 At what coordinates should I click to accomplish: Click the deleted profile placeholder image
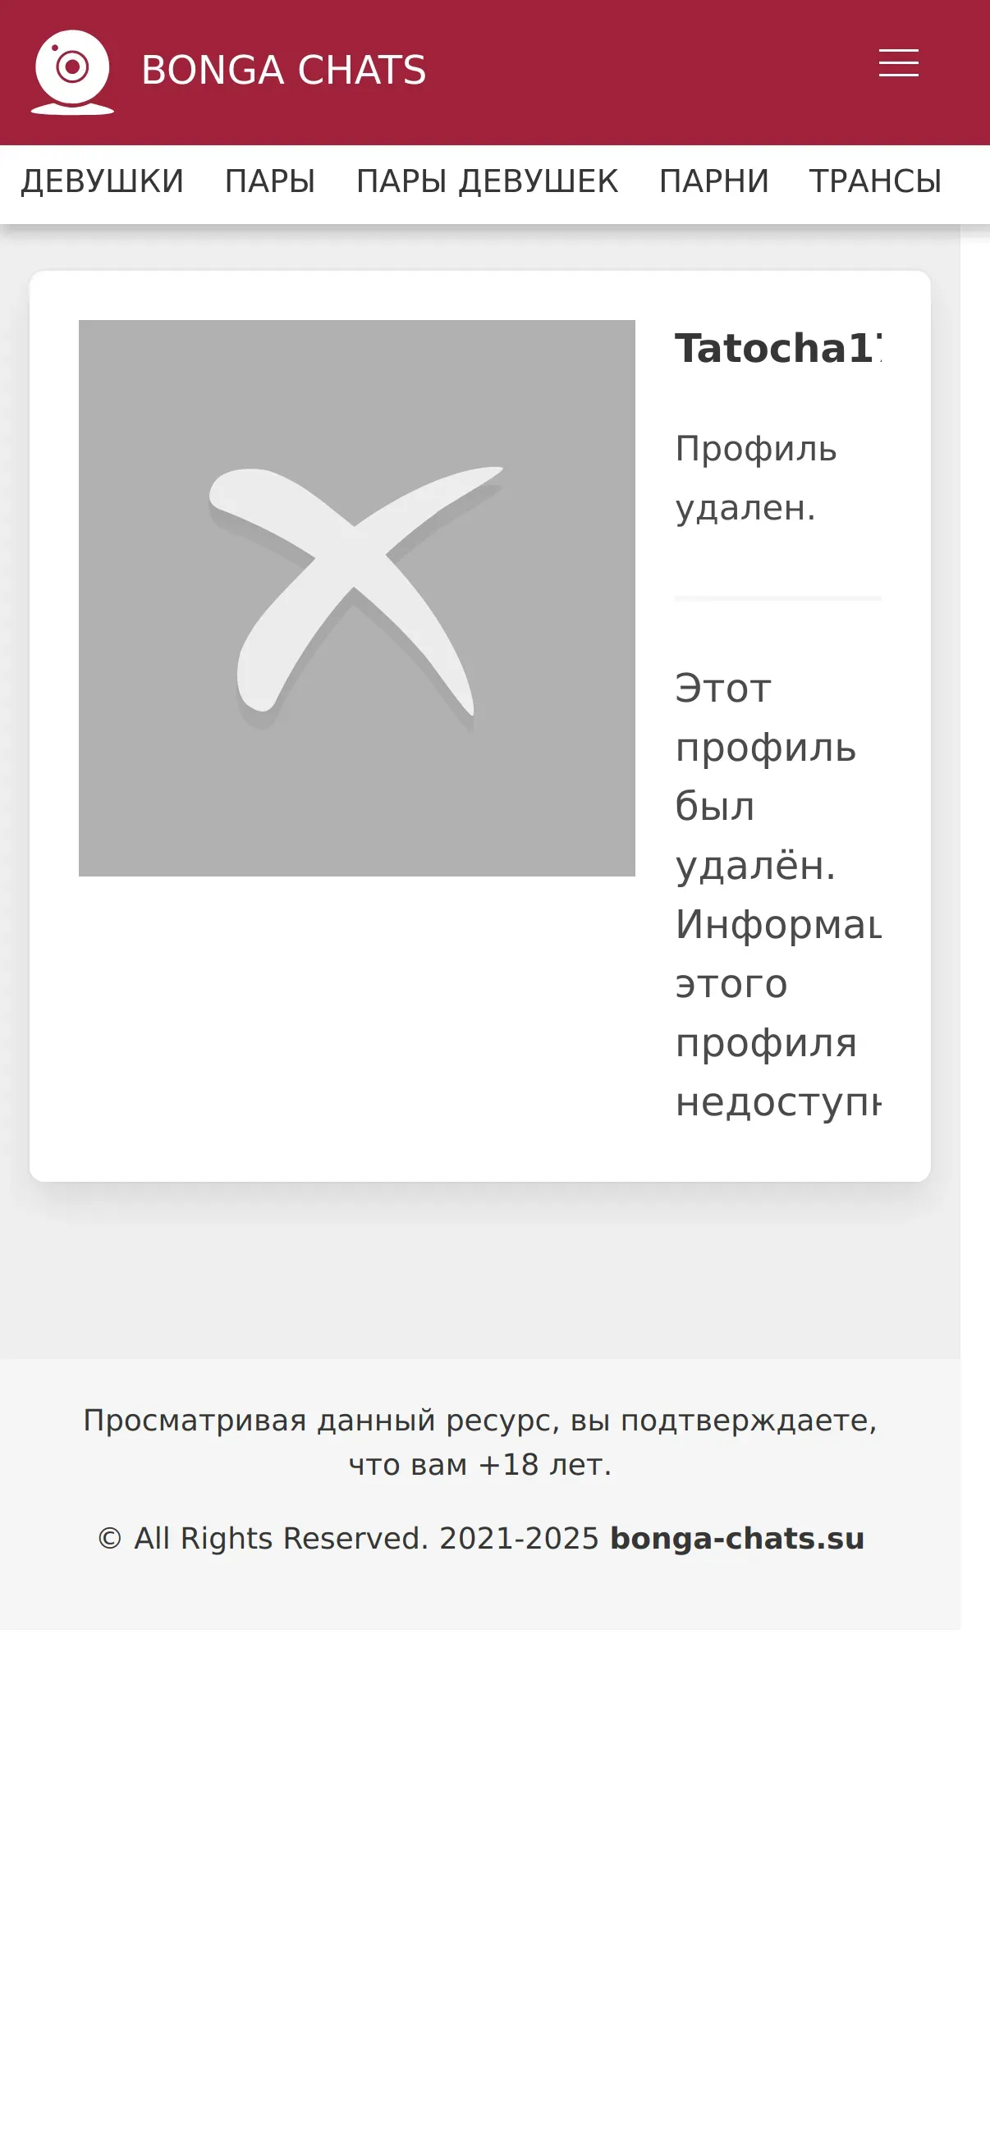click(x=357, y=597)
